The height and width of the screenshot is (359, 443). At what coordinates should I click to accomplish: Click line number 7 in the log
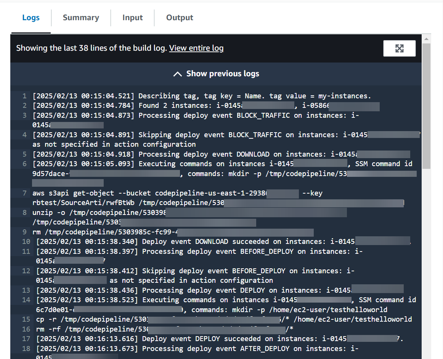(x=25, y=193)
